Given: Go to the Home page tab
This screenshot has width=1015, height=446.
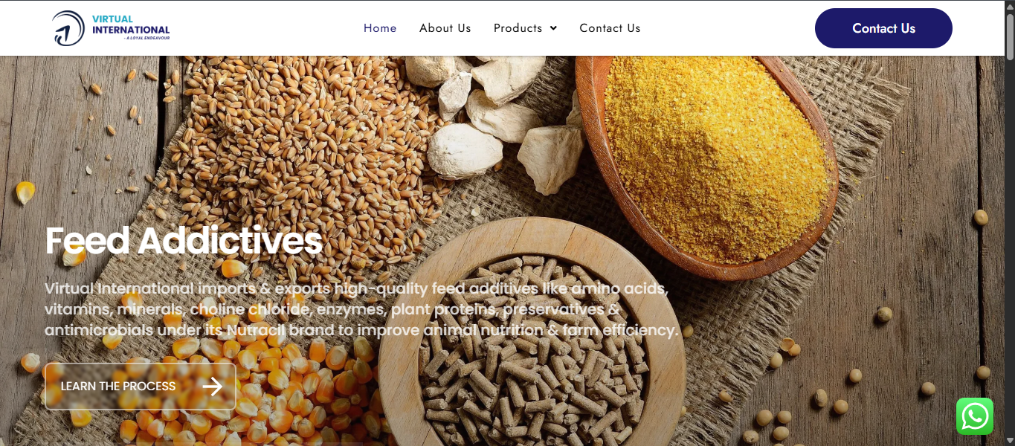Looking at the screenshot, I should coord(380,28).
